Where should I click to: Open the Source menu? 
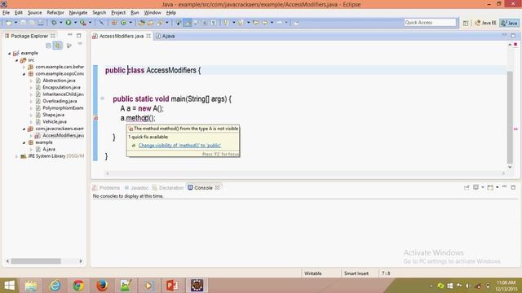click(x=34, y=13)
